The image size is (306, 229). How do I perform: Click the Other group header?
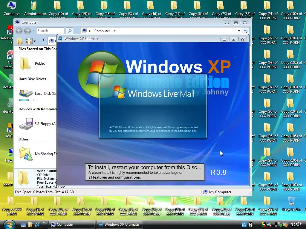[23, 139]
